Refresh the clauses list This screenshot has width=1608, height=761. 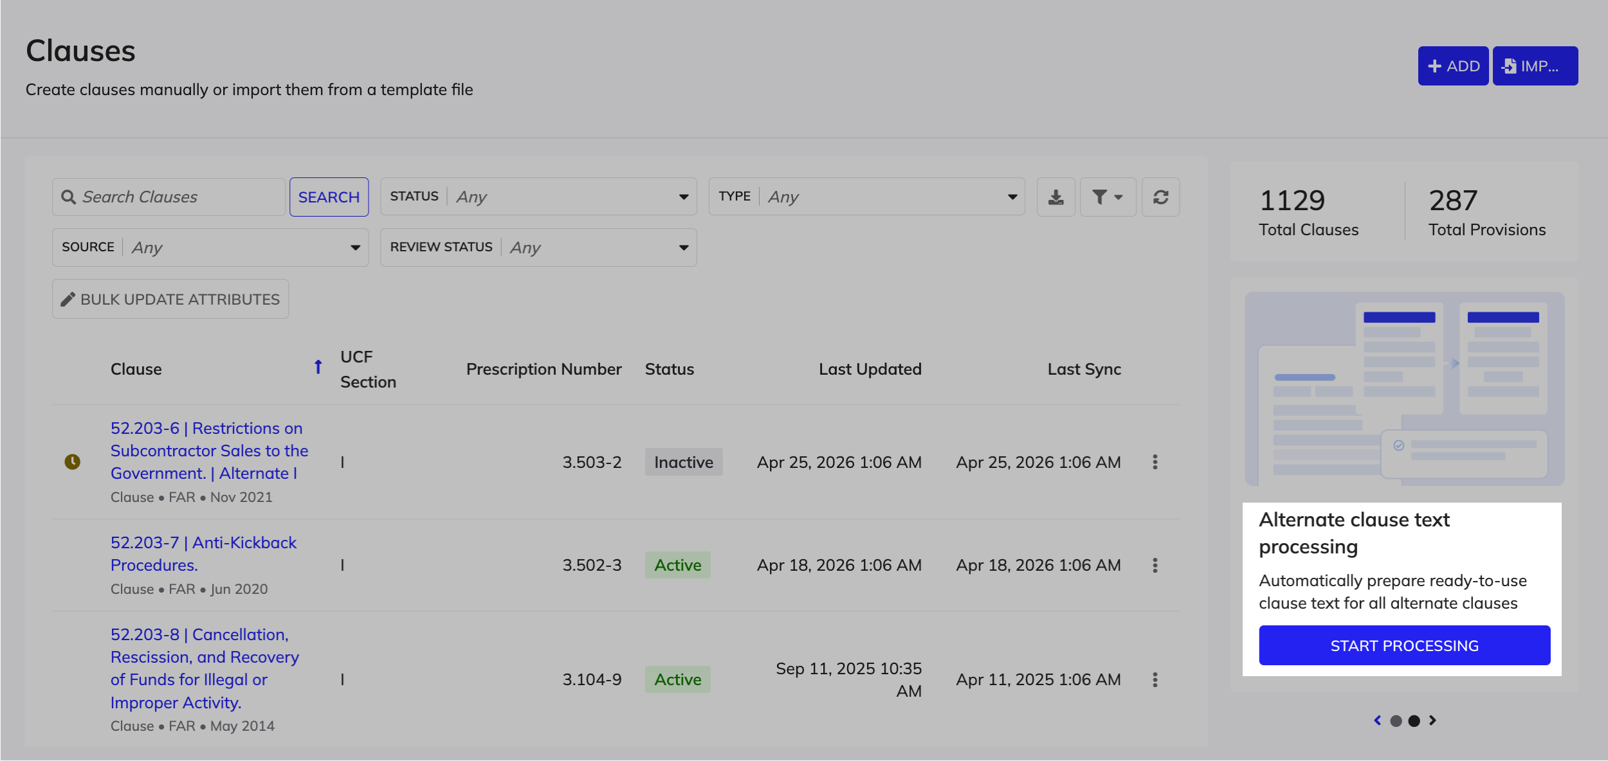(1160, 197)
